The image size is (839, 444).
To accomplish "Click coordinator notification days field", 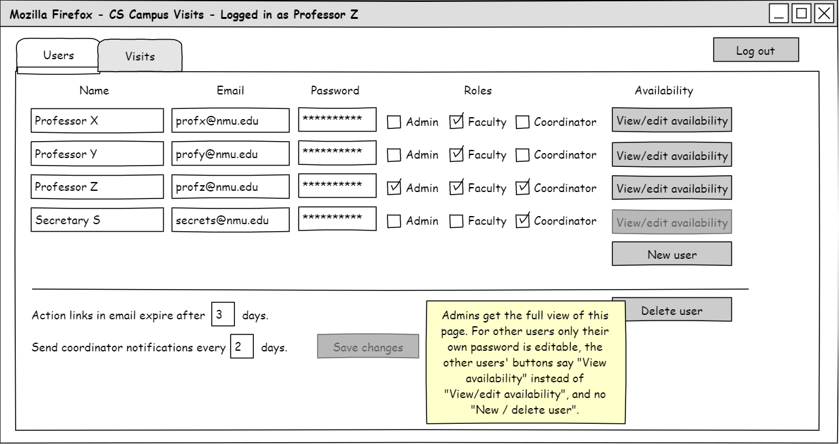I will (242, 347).
